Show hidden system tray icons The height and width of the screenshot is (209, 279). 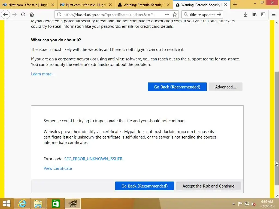[x=233, y=204]
